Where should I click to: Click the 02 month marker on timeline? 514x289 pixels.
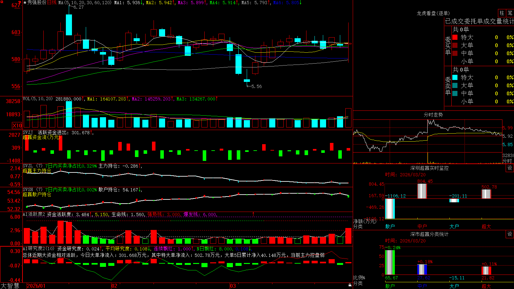tap(114, 286)
